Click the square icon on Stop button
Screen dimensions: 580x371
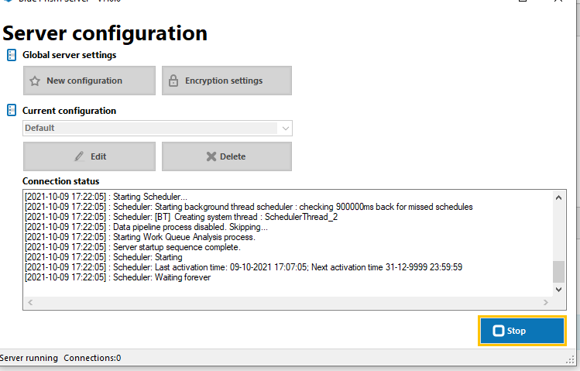coord(498,331)
